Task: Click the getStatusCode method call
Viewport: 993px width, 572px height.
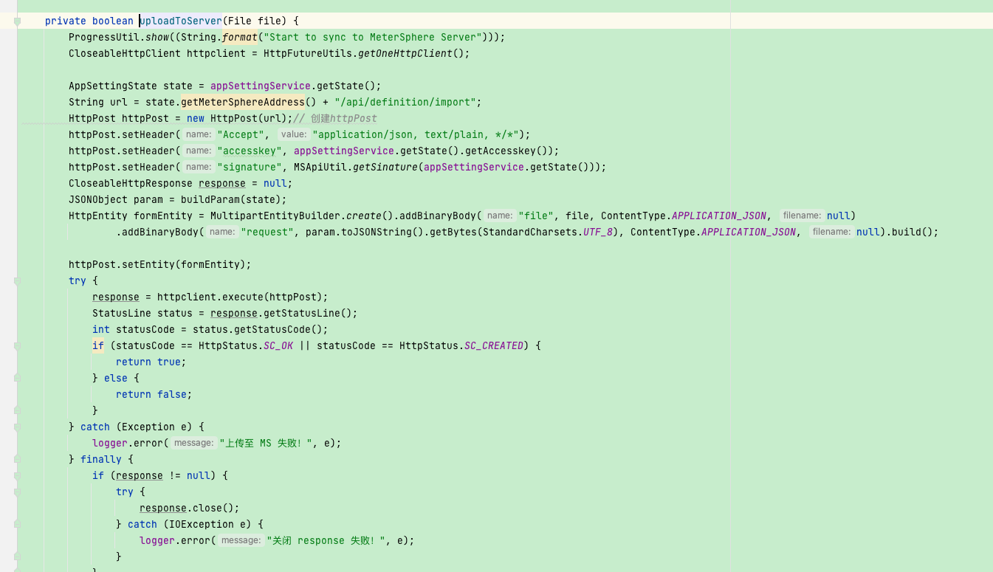Action: (272, 329)
